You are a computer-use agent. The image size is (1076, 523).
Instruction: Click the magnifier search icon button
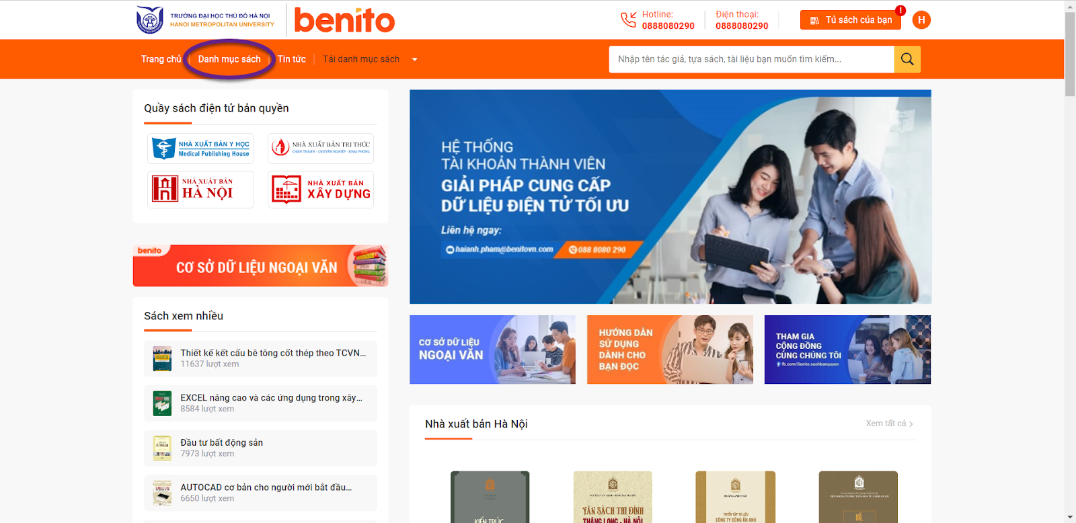click(x=907, y=59)
